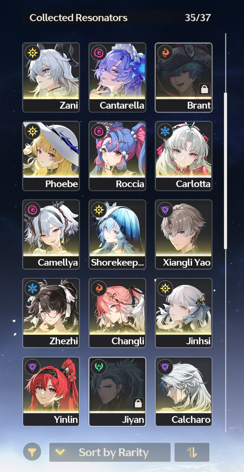Click the Spectro element icon on Zani
Image resolution: width=244 pixels, height=472 pixels.
tap(32, 53)
